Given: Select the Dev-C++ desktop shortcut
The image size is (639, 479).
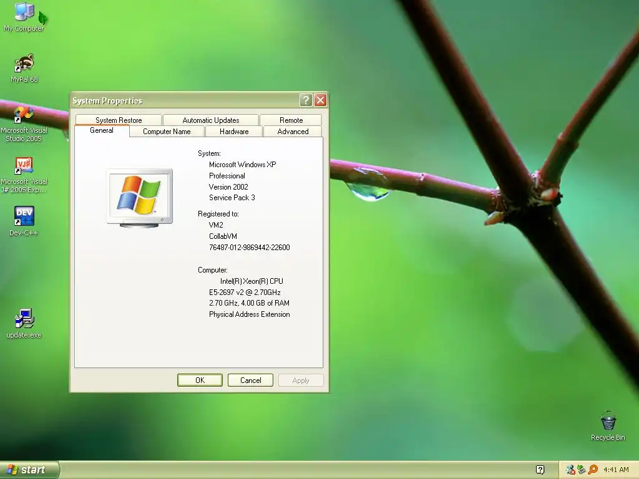Looking at the screenshot, I should coord(24,221).
